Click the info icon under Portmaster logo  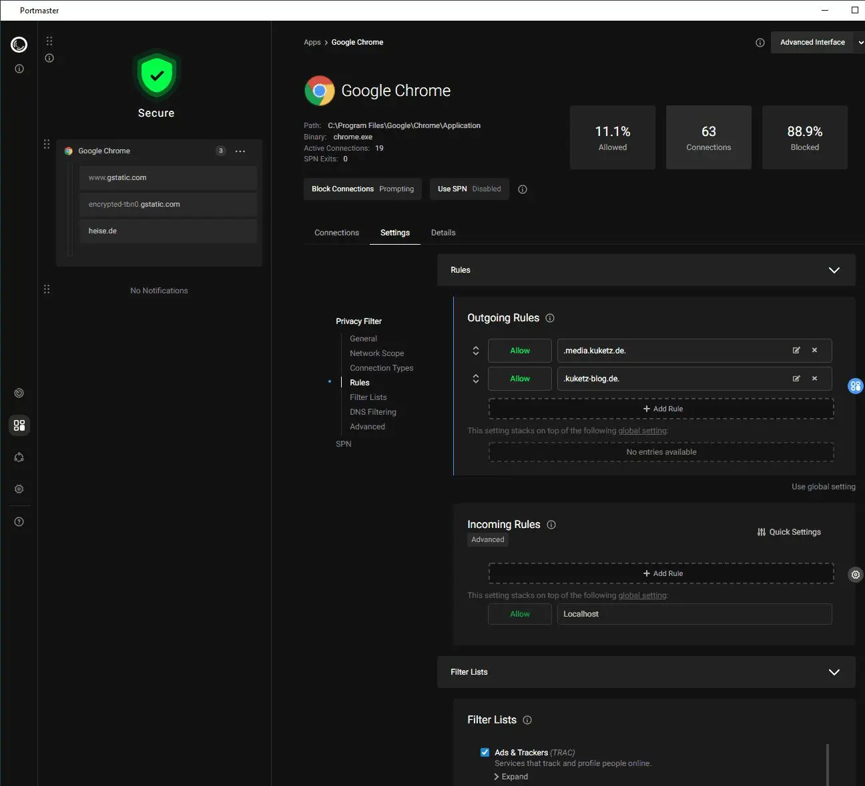click(x=19, y=69)
